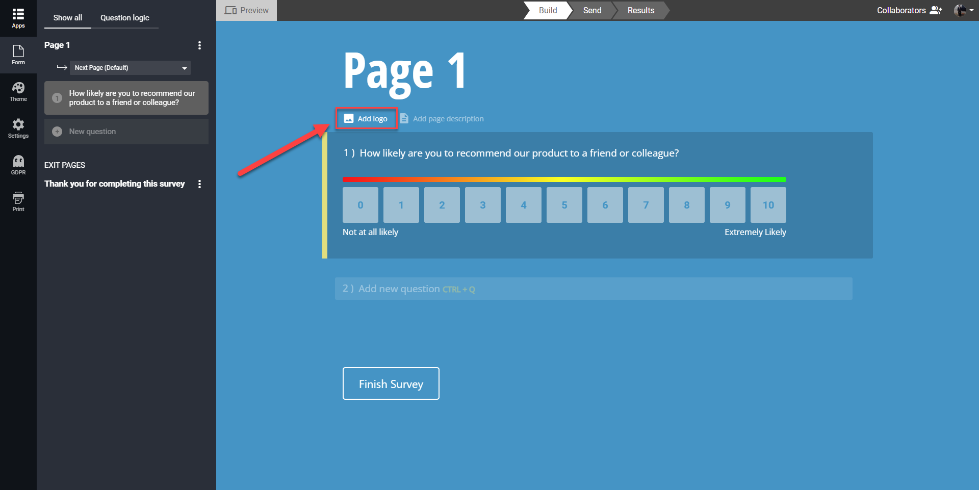Click the Add logo button

(366, 118)
